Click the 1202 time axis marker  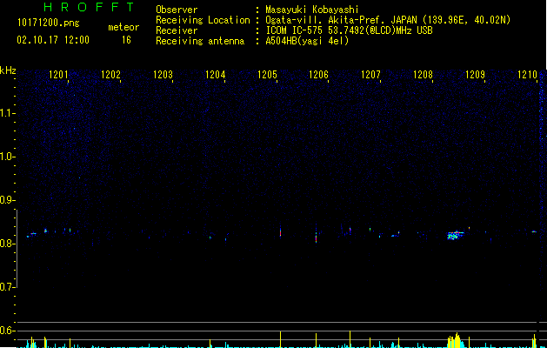pos(110,75)
